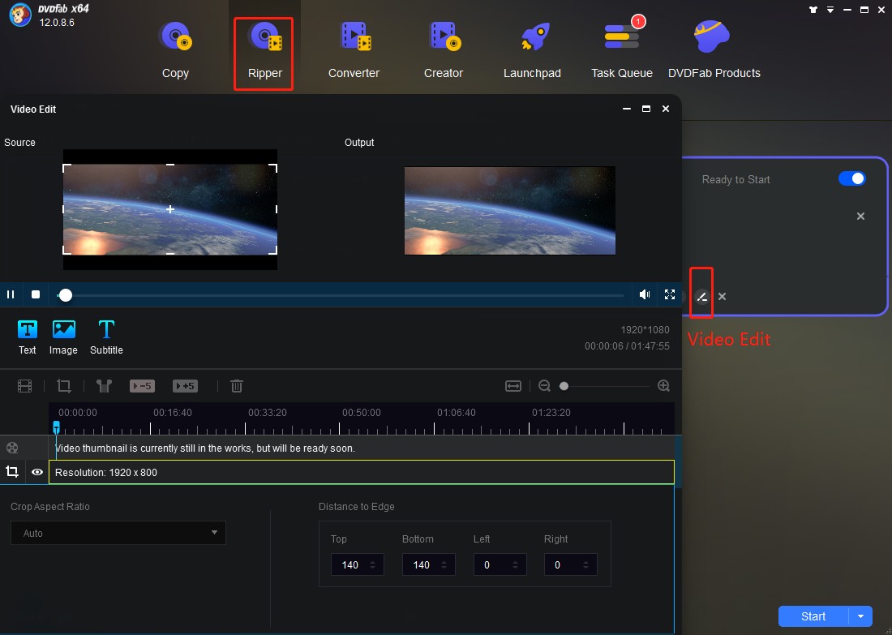Click the Crop icon in the timeline toolbar

(64, 385)
